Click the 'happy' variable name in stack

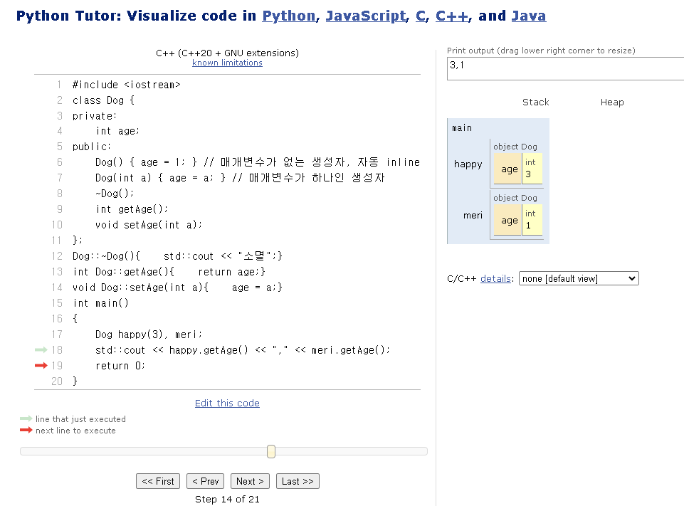(x=468, y=164)
